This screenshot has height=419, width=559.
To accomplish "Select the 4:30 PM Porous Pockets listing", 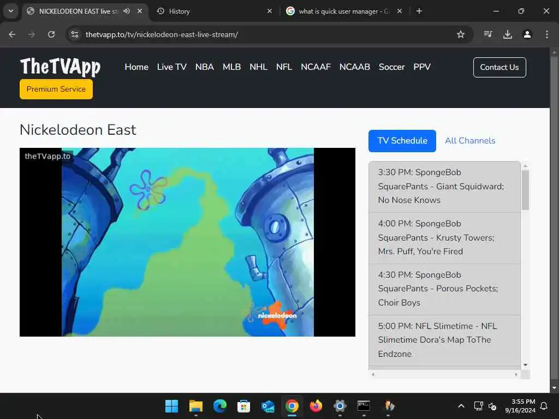I will pyautogui.click(x=444, y=289).
